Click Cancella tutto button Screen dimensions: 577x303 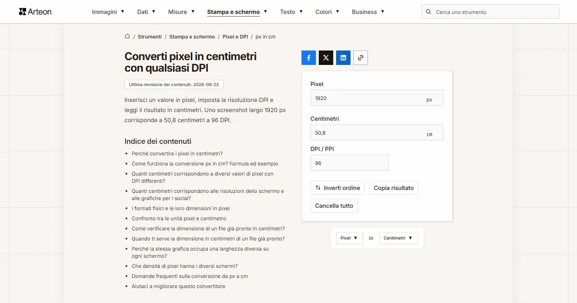tap(334, 206)
